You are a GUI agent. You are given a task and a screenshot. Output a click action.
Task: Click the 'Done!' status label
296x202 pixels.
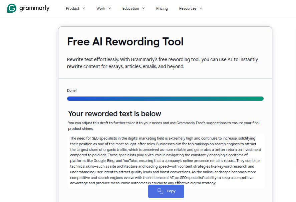(72, 90)
